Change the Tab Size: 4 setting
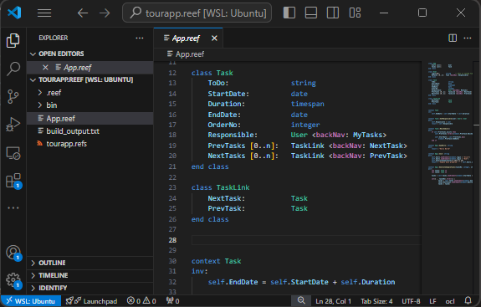Image resolution: width=481 pixels, height=307 pixels. [376, 301]
